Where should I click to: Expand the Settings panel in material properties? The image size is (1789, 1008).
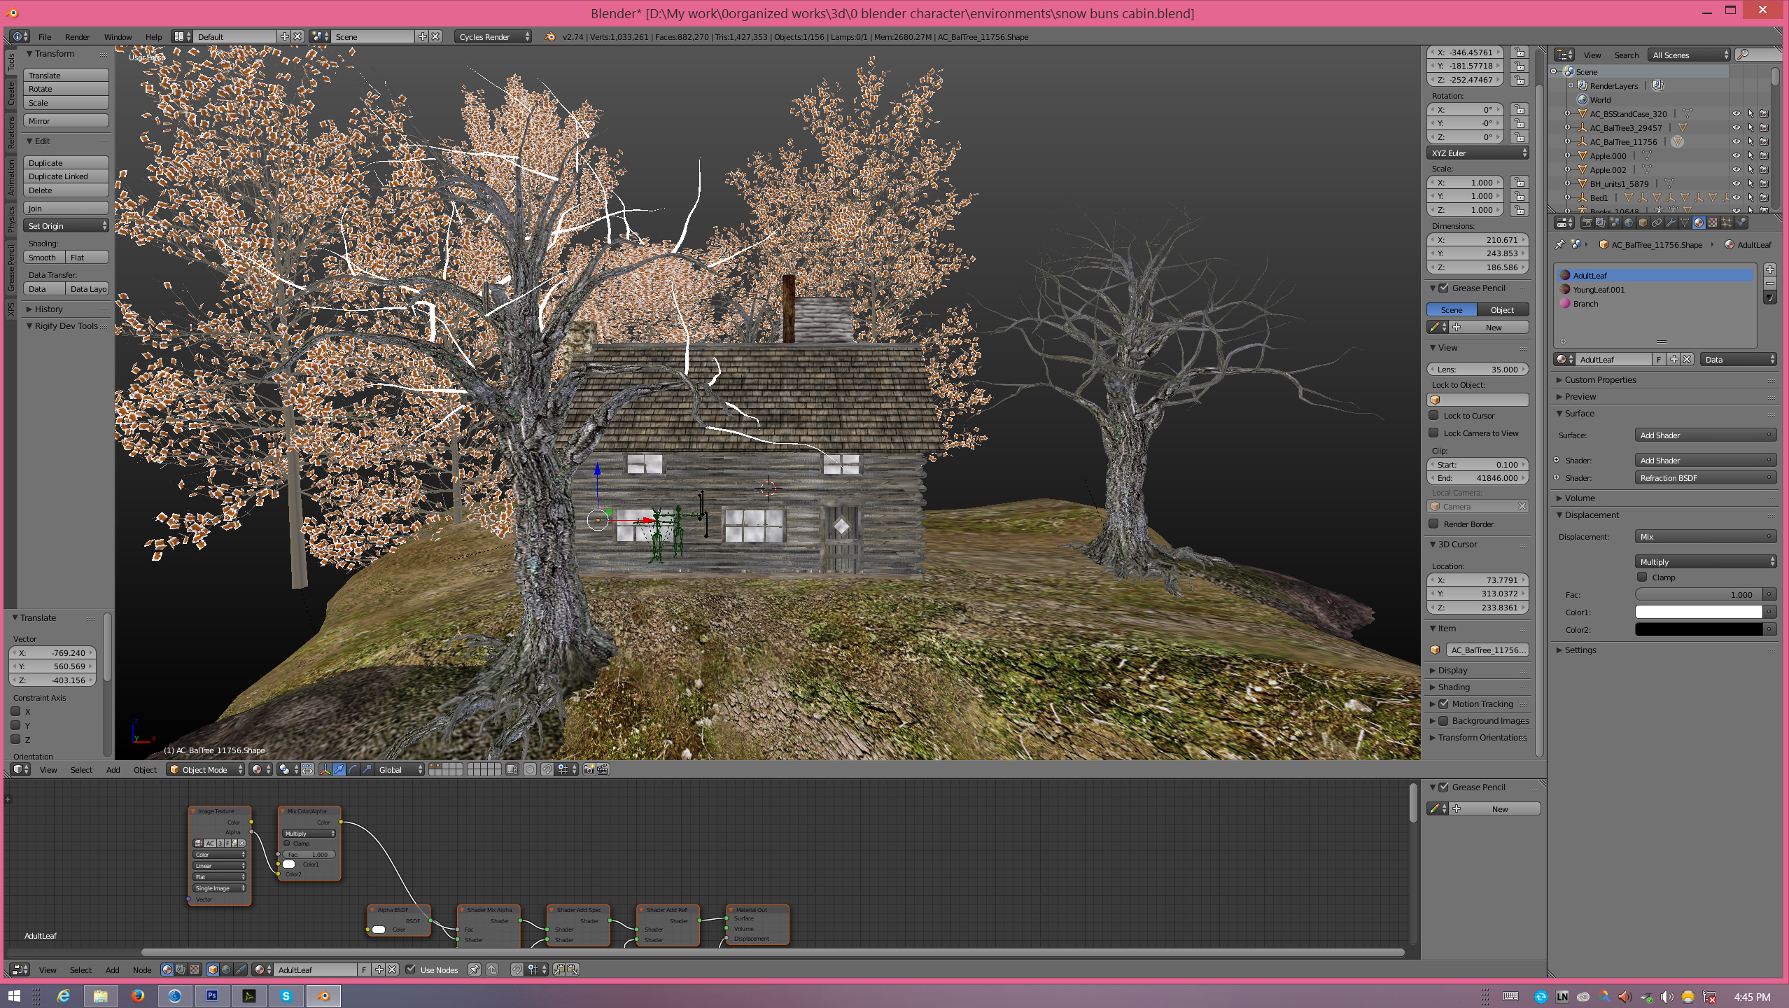click(x=1580, y=650)
